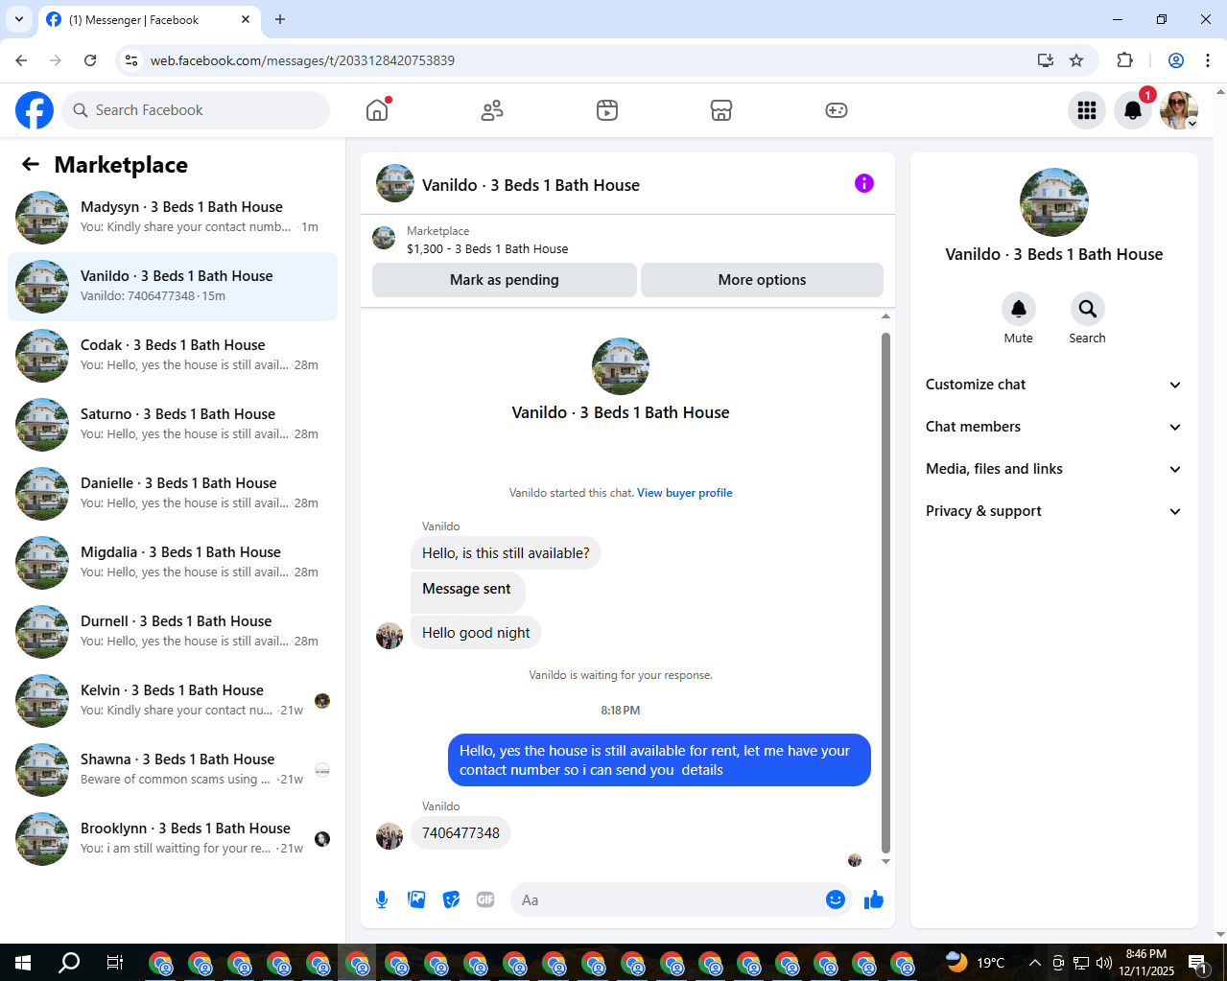
Task: Choose a GIF with the GIF icon
Action: (485, 899)
